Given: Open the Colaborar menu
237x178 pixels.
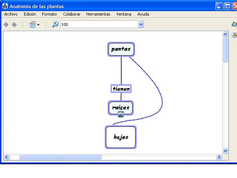Looking at the screenshot, I should click(x=71, y=14).
